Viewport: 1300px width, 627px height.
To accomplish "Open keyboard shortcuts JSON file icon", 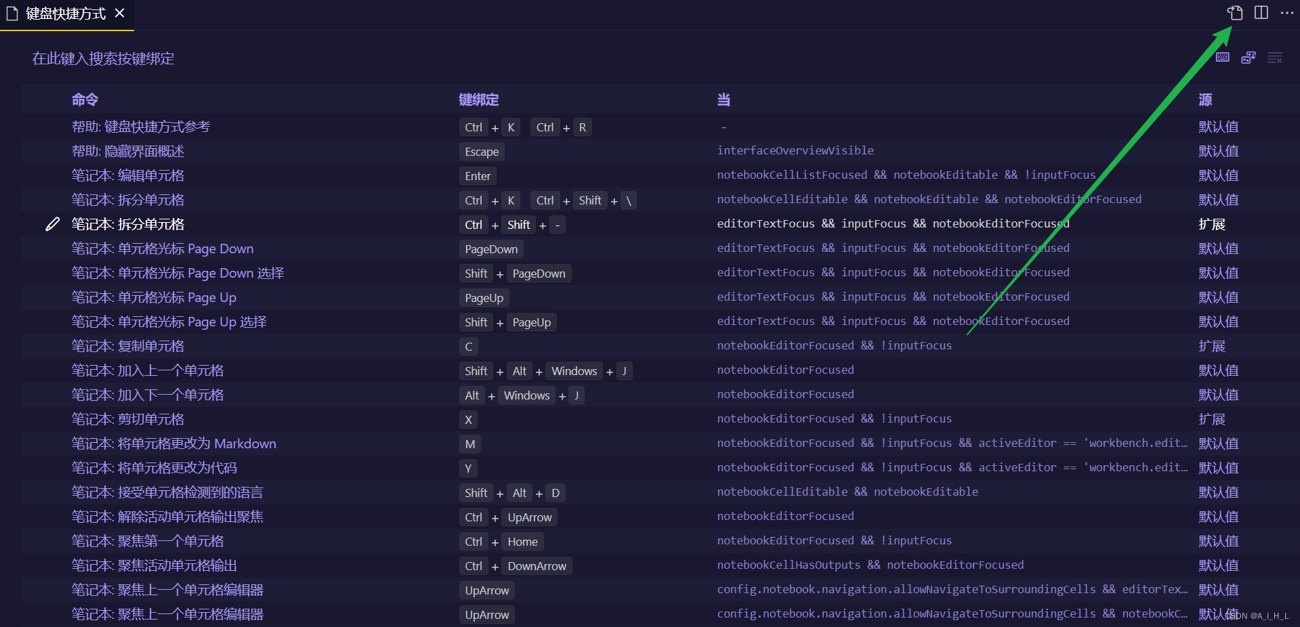I will pyautogui.click(x=1235, y=13).
